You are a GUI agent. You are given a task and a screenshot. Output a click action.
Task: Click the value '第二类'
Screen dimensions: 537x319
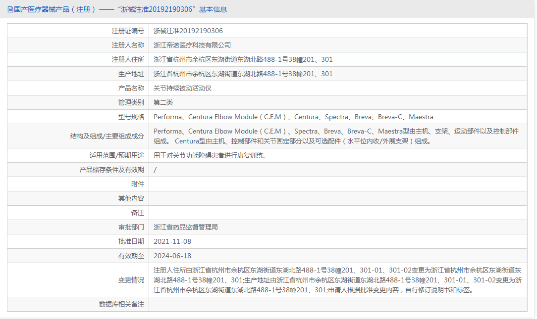(x=163, y=102)
